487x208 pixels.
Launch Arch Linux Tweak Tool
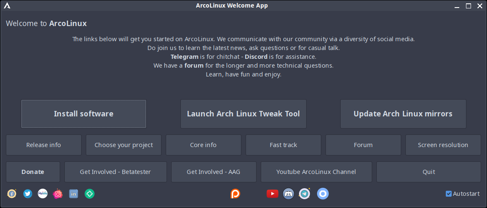[243, 114]
